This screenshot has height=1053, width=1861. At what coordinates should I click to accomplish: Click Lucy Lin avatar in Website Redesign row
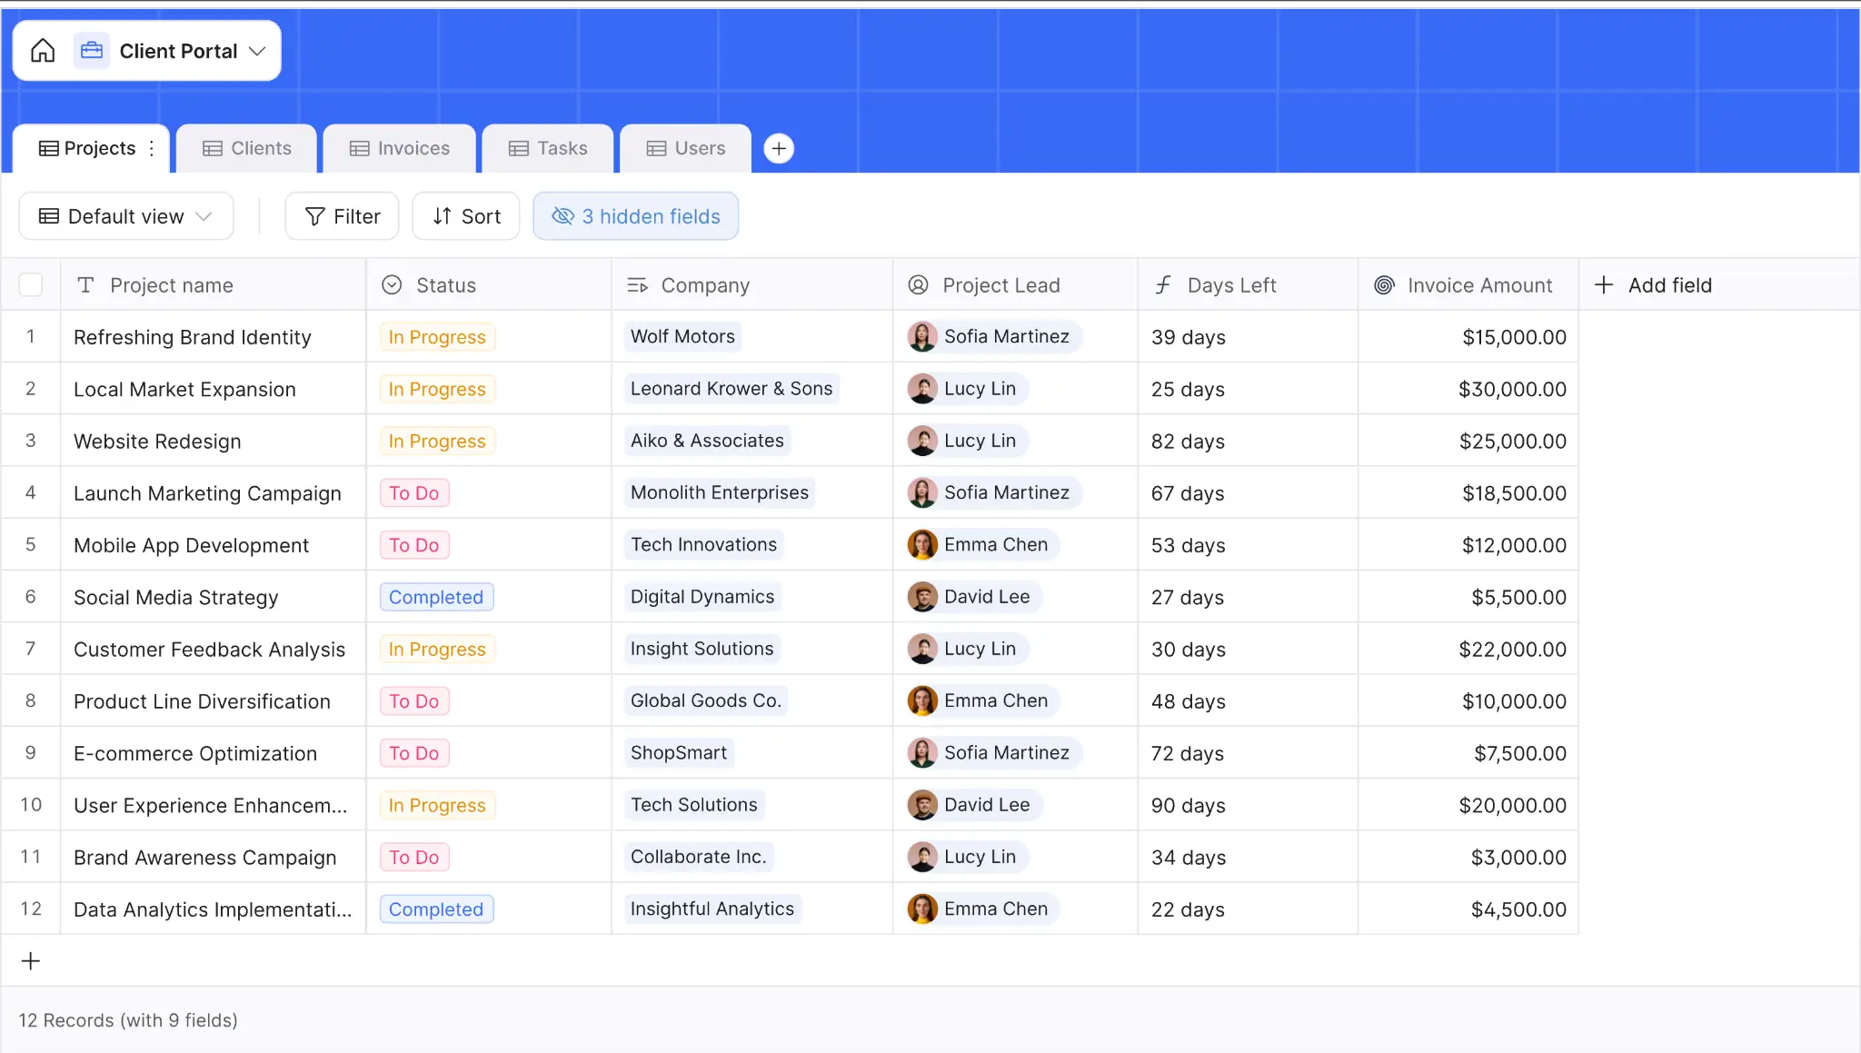point(922,441)
